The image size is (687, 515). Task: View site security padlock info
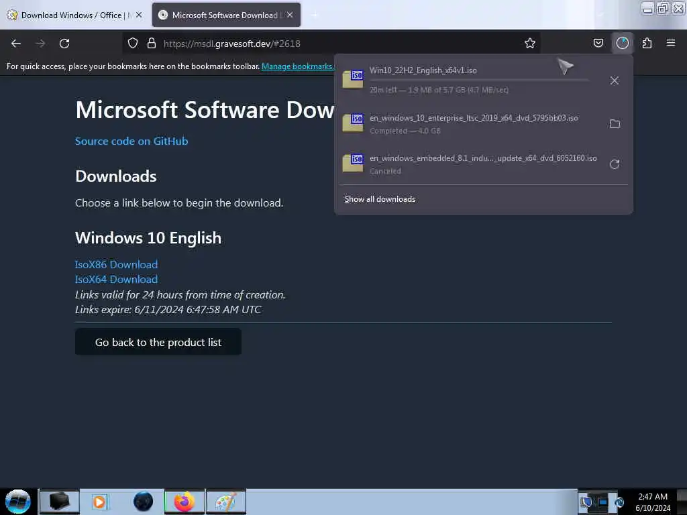(x=152, y=44)
